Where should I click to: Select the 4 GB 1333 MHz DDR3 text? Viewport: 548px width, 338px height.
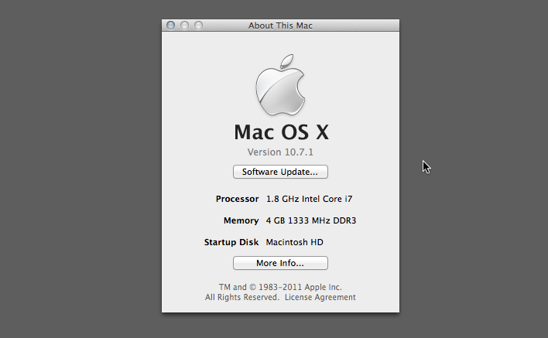coord(311,220)
